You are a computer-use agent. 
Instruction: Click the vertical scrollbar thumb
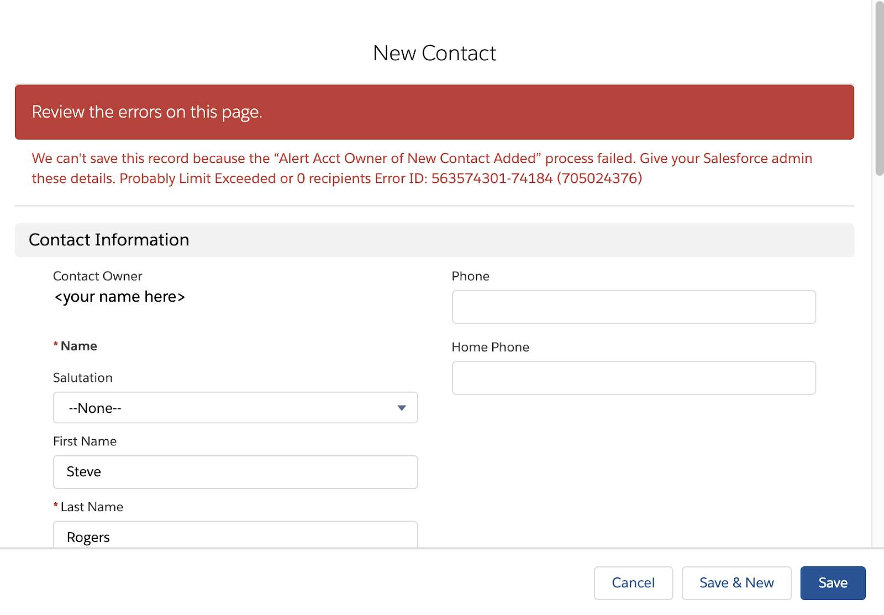point(879,88)
